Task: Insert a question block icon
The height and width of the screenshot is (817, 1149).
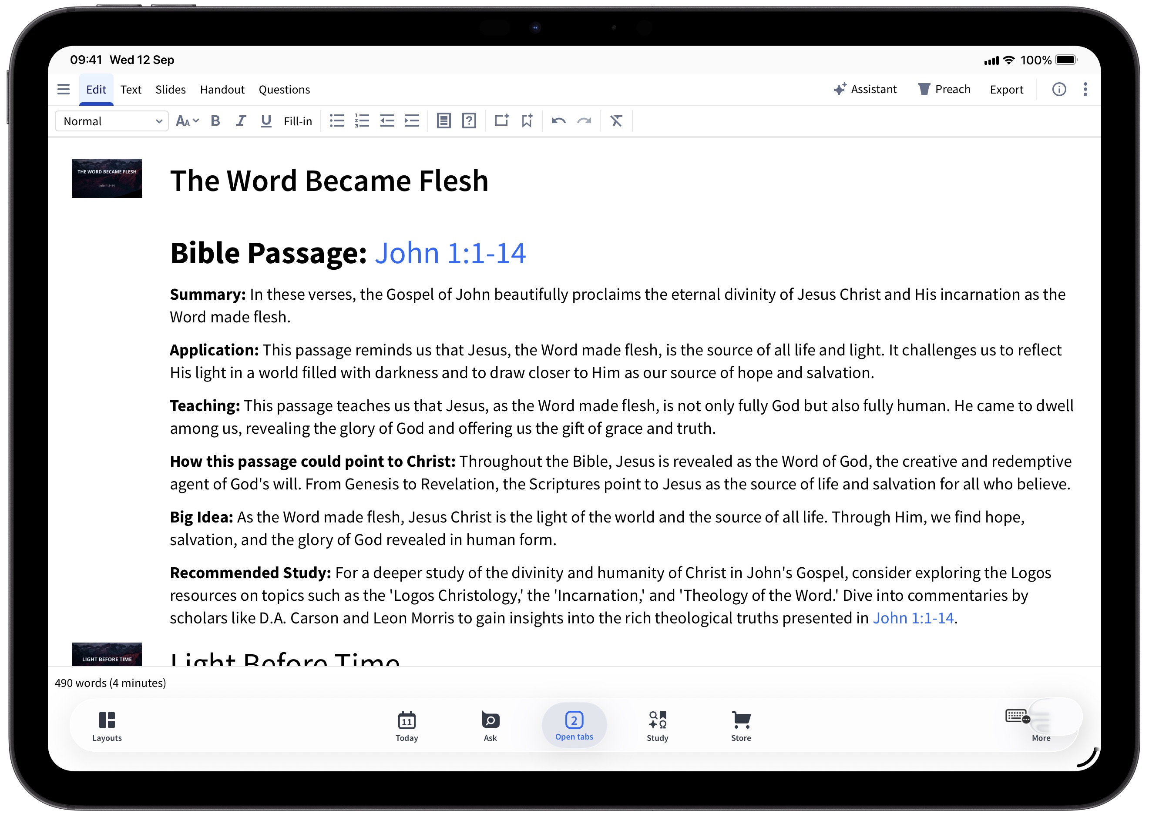Action: [x=469, y=121]
